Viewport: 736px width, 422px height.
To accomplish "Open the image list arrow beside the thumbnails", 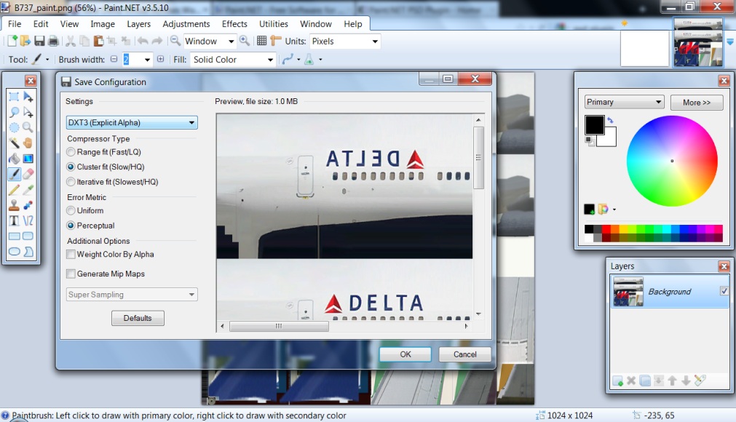I will click(x=730, y=41).
